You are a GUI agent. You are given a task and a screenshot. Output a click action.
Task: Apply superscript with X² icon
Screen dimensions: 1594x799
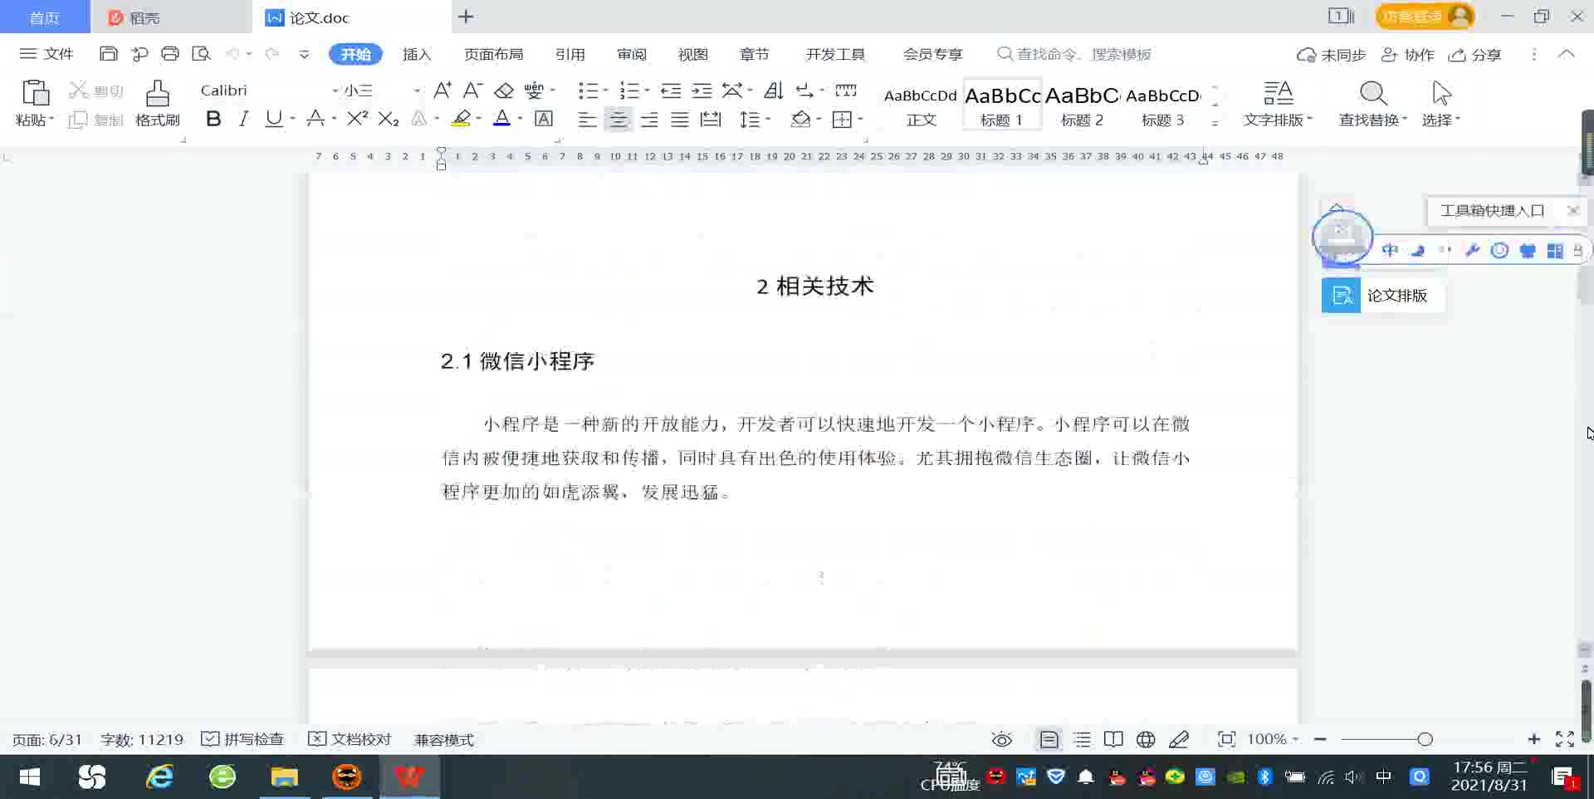[357, 119]
